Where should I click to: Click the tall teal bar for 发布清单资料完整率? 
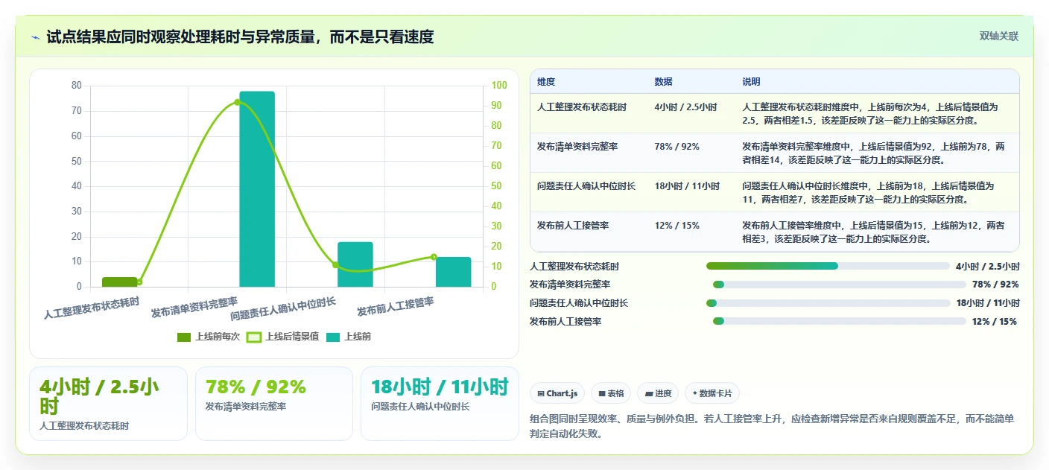click(257, 189)
